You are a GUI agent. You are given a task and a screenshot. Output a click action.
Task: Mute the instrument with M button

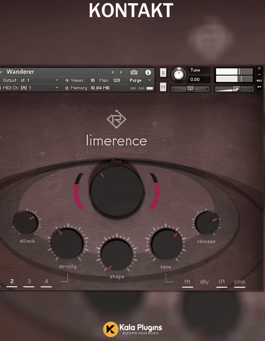pyautogui.click(x=163, y=87)
